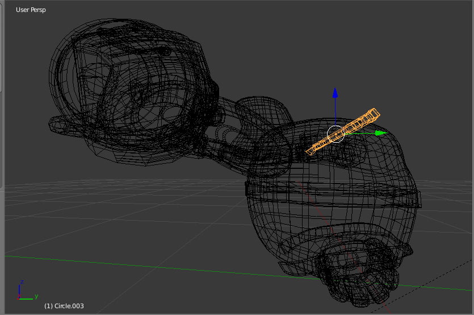Viewport: 474px width, 315px height.
Task: Click the '(1) Circle.003' object name label
Action: coord(64,306)
